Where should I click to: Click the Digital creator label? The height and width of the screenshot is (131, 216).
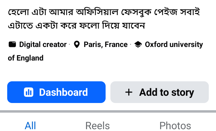43,45
